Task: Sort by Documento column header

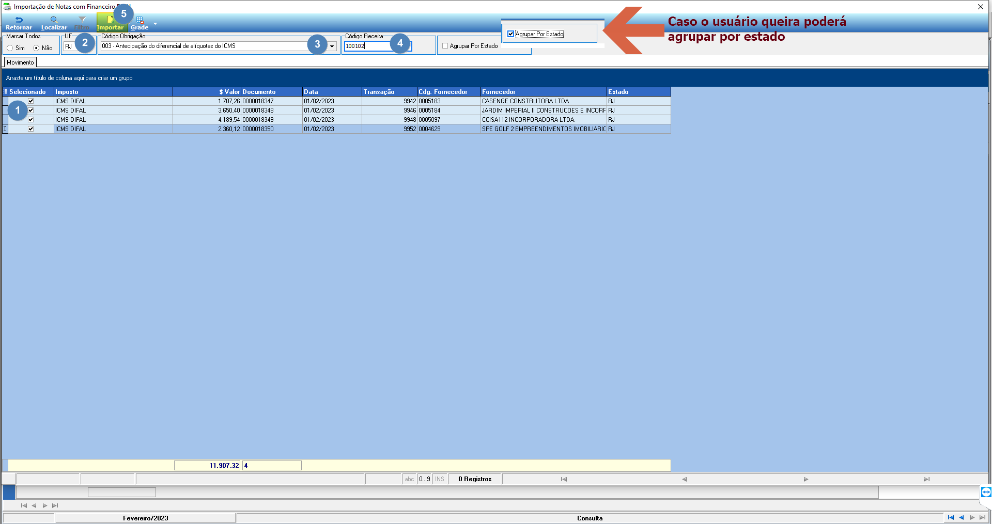Action: pos(272,92)
